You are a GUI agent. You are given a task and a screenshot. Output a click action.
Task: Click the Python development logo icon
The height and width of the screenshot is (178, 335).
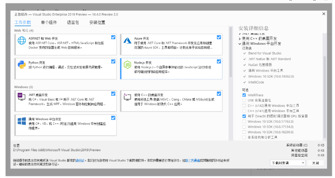click(x=21, y=65)
